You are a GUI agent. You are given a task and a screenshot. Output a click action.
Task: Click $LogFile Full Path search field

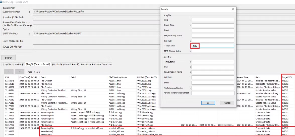click(213, 41)
